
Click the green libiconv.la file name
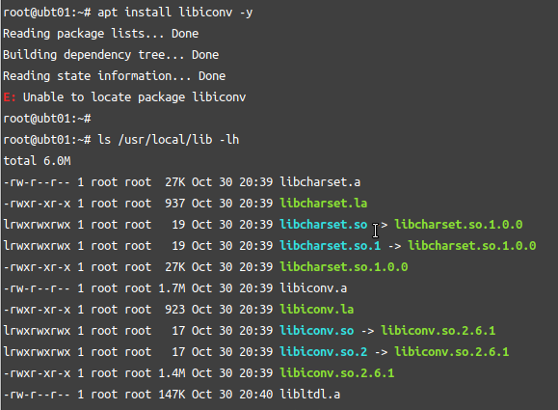[317, 310]
